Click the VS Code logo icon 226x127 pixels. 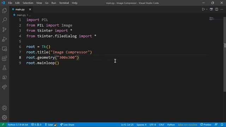click(3, 3)
